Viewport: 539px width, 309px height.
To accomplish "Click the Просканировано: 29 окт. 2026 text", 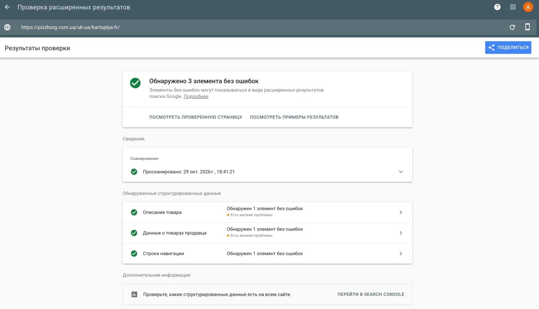I will (x=189, y=172).
